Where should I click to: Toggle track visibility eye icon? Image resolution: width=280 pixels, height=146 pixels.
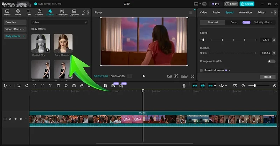[x=15, y=119]
